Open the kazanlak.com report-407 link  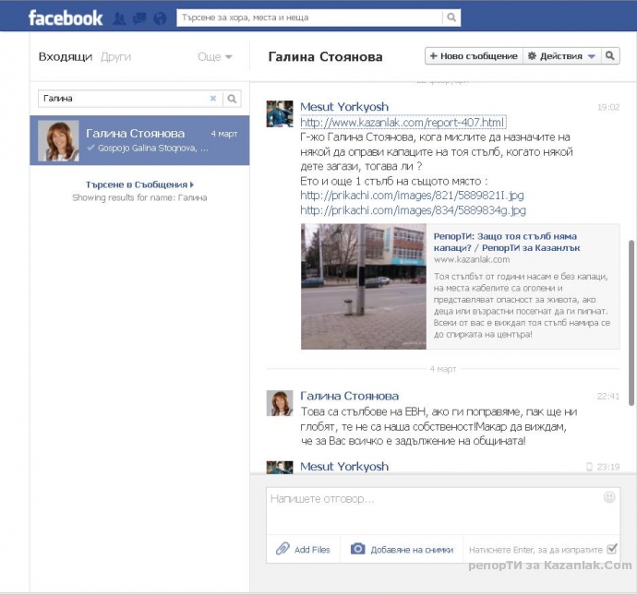403,123
